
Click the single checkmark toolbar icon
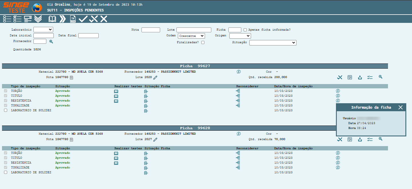coord(83,19)
